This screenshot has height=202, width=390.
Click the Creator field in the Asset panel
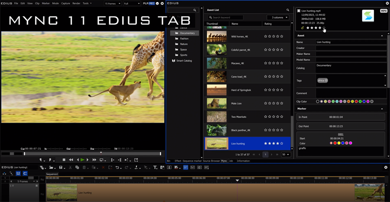click(x=351, y=48)
